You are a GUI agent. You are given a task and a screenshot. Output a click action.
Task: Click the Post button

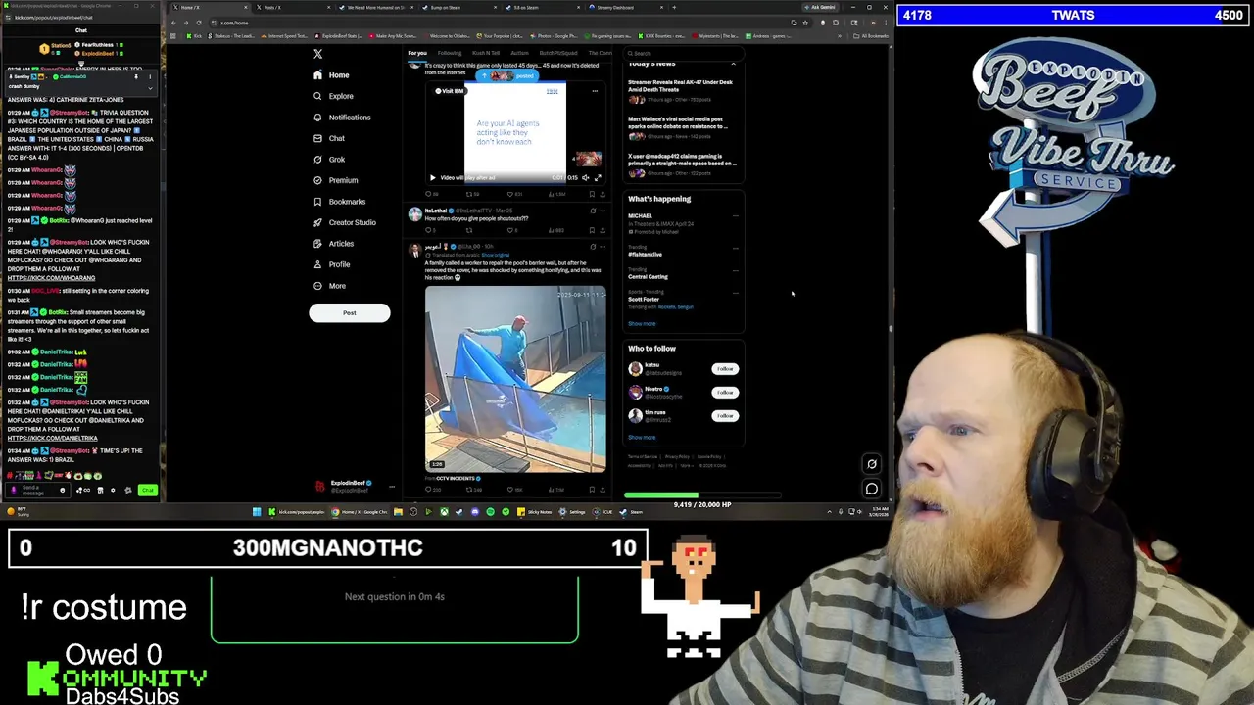350,313
